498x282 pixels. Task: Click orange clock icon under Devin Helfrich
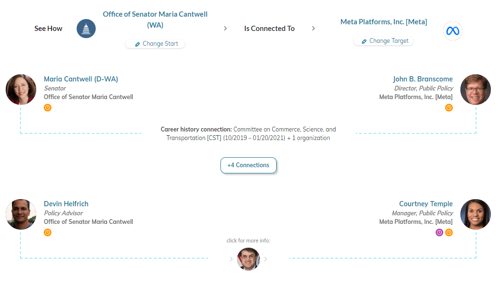pos(48,232)
